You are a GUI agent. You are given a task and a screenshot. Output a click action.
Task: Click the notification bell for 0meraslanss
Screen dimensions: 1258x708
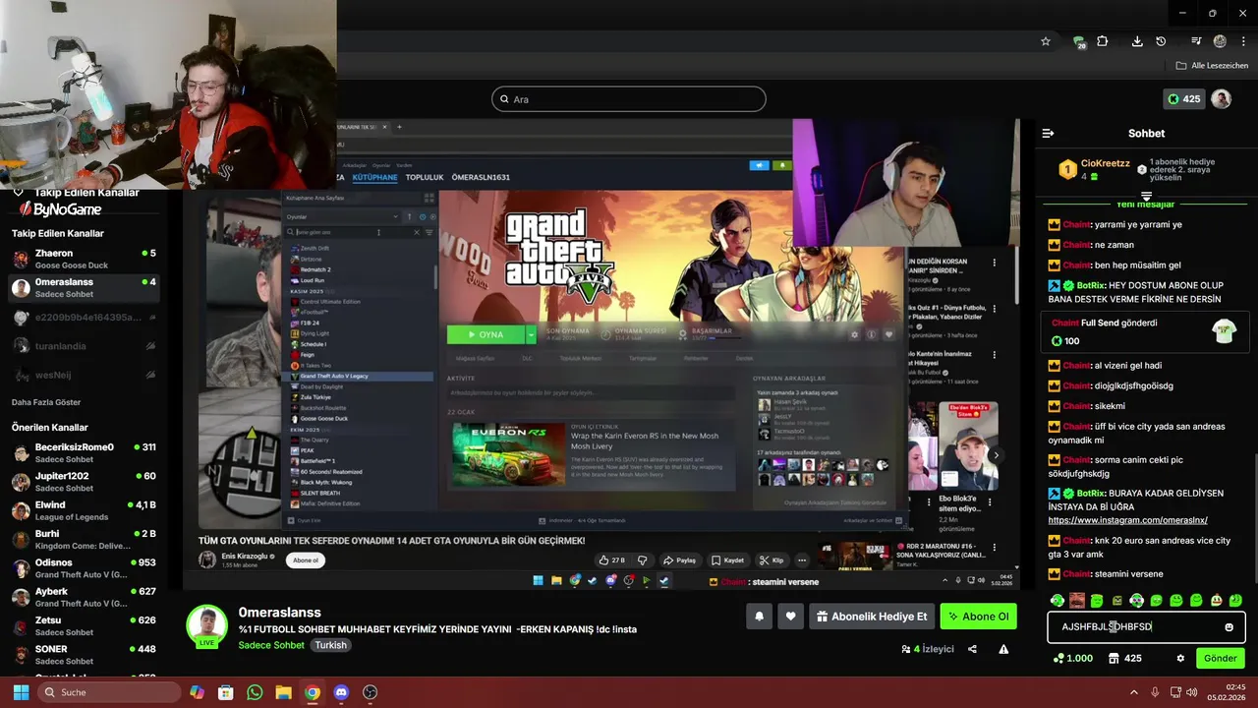click(x=759, y=617)
